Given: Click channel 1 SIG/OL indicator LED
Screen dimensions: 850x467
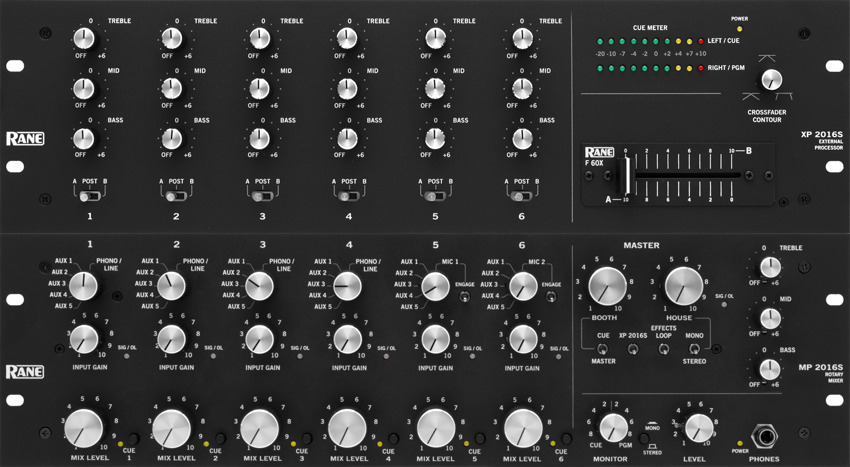Looking at the screenshot, I should 127,356.
